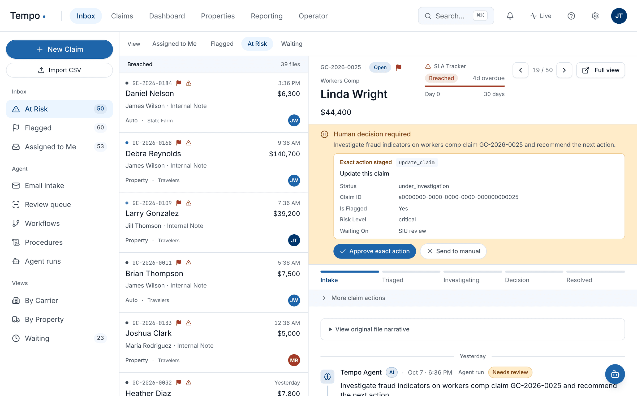Open Review queue in sidebar
637x396 pixels.
pyautogui.click(x=59, y=204)
